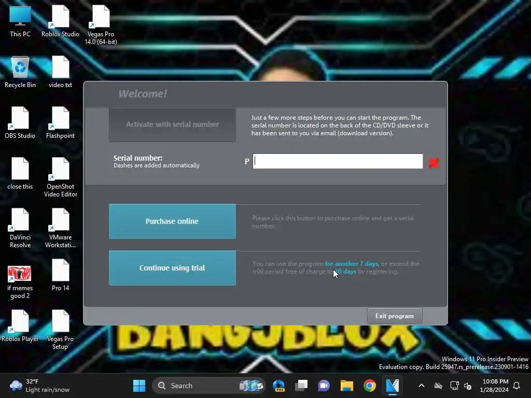Click the '30 days' highlighted text
531x398 pixels.
coord(345,272)
